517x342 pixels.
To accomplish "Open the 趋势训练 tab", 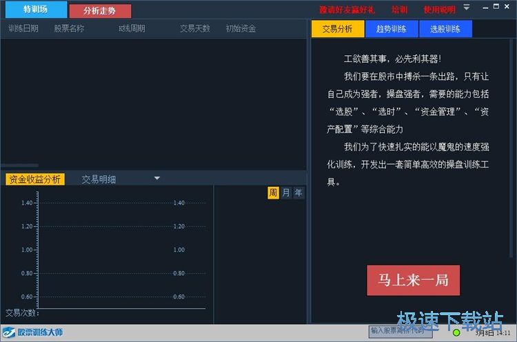I will [x=391, y=29].
